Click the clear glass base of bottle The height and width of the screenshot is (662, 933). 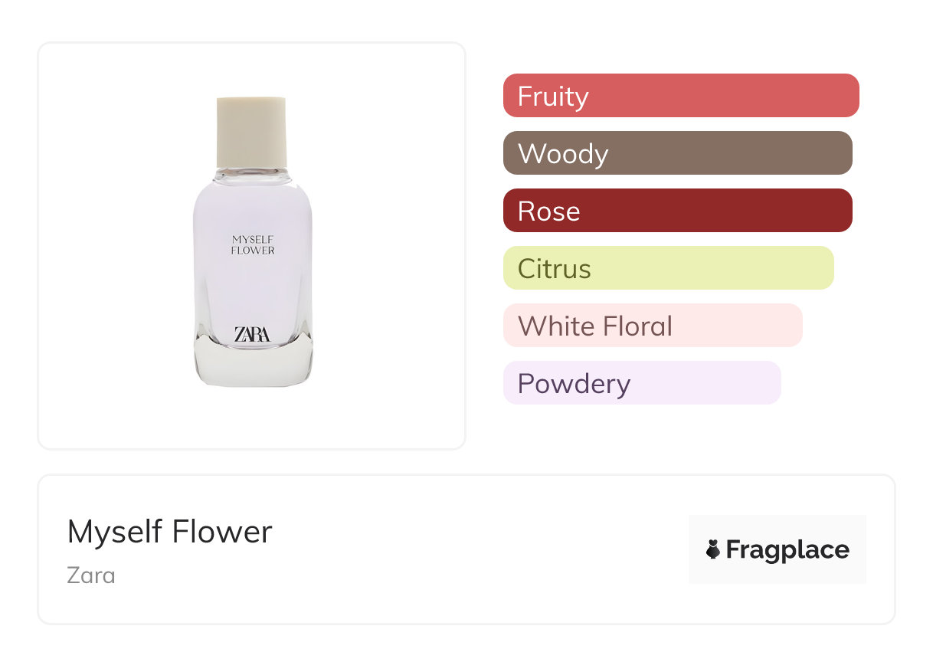253,365
